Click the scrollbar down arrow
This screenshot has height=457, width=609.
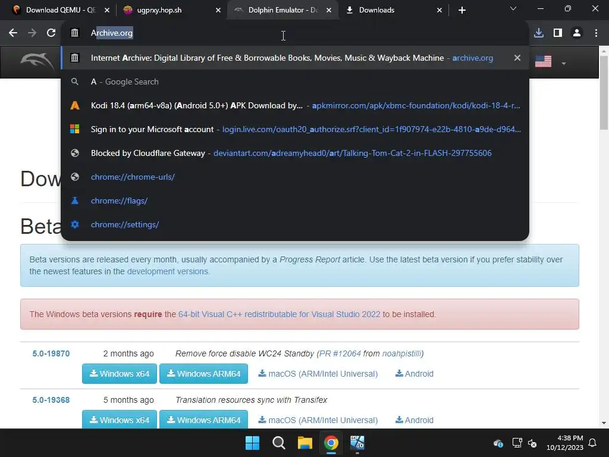tap(604, 423)
